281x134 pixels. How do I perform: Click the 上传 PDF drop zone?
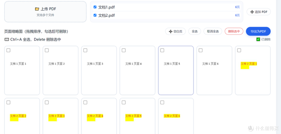click(x=45, y=12)
